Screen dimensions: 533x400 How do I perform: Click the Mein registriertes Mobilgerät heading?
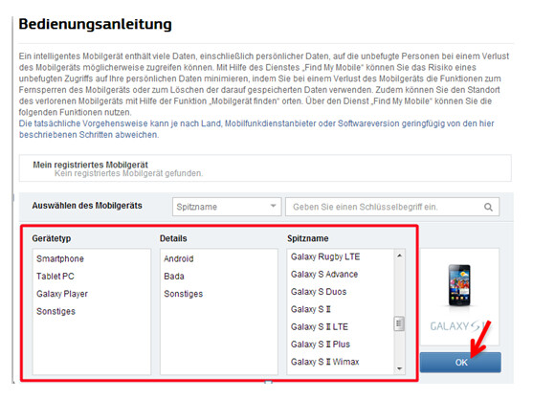[90, 165]
